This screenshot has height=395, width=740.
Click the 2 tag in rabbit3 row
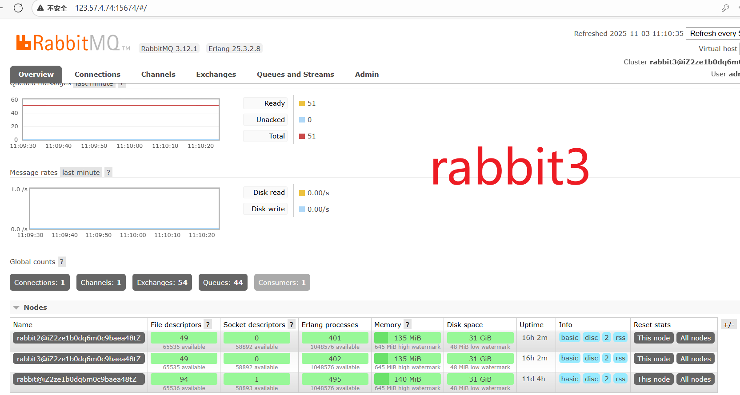pos(607,358)
